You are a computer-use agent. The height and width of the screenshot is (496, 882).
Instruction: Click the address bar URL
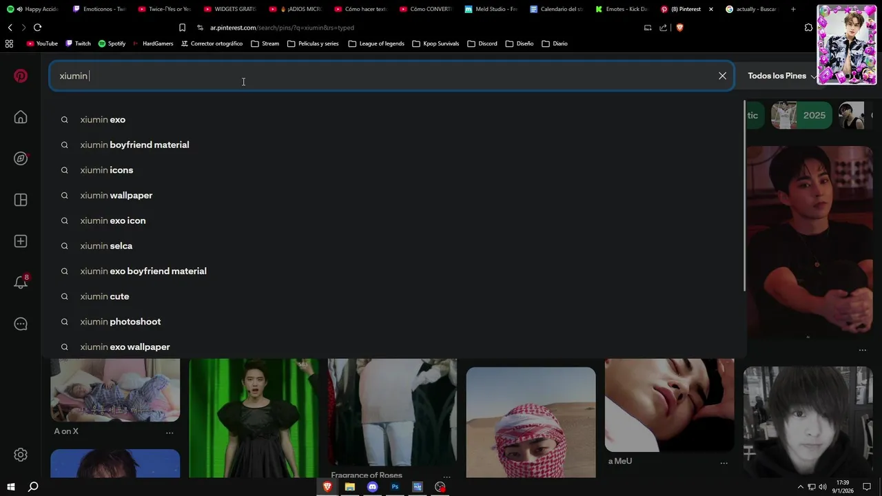point(282,28)
